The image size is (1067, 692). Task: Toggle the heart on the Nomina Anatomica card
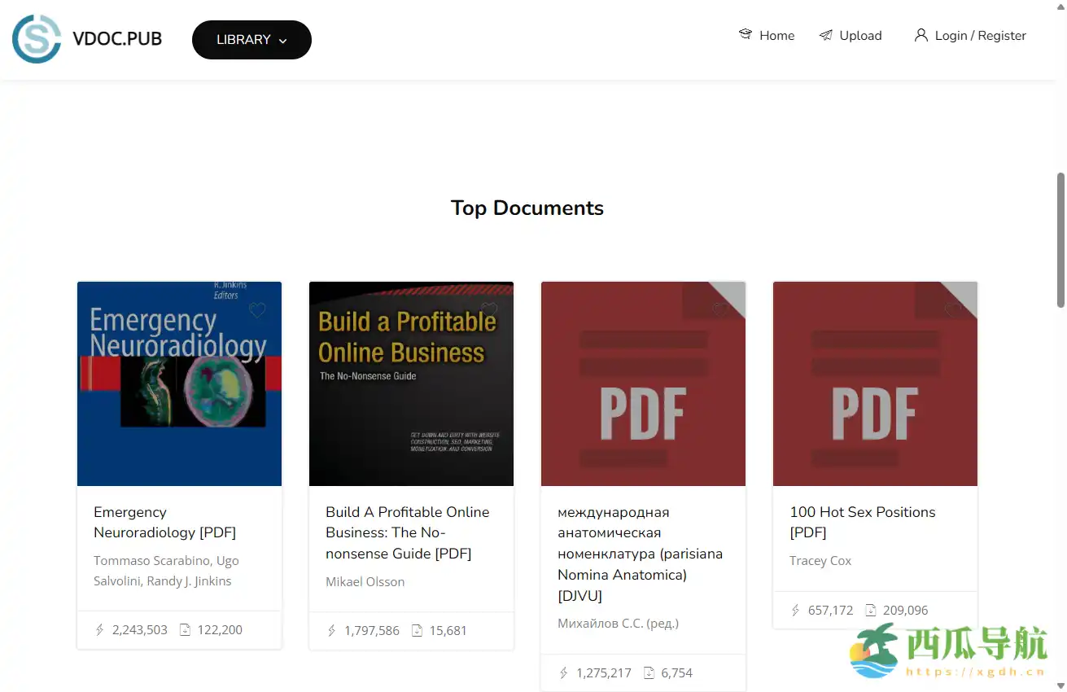coord(721,310)
